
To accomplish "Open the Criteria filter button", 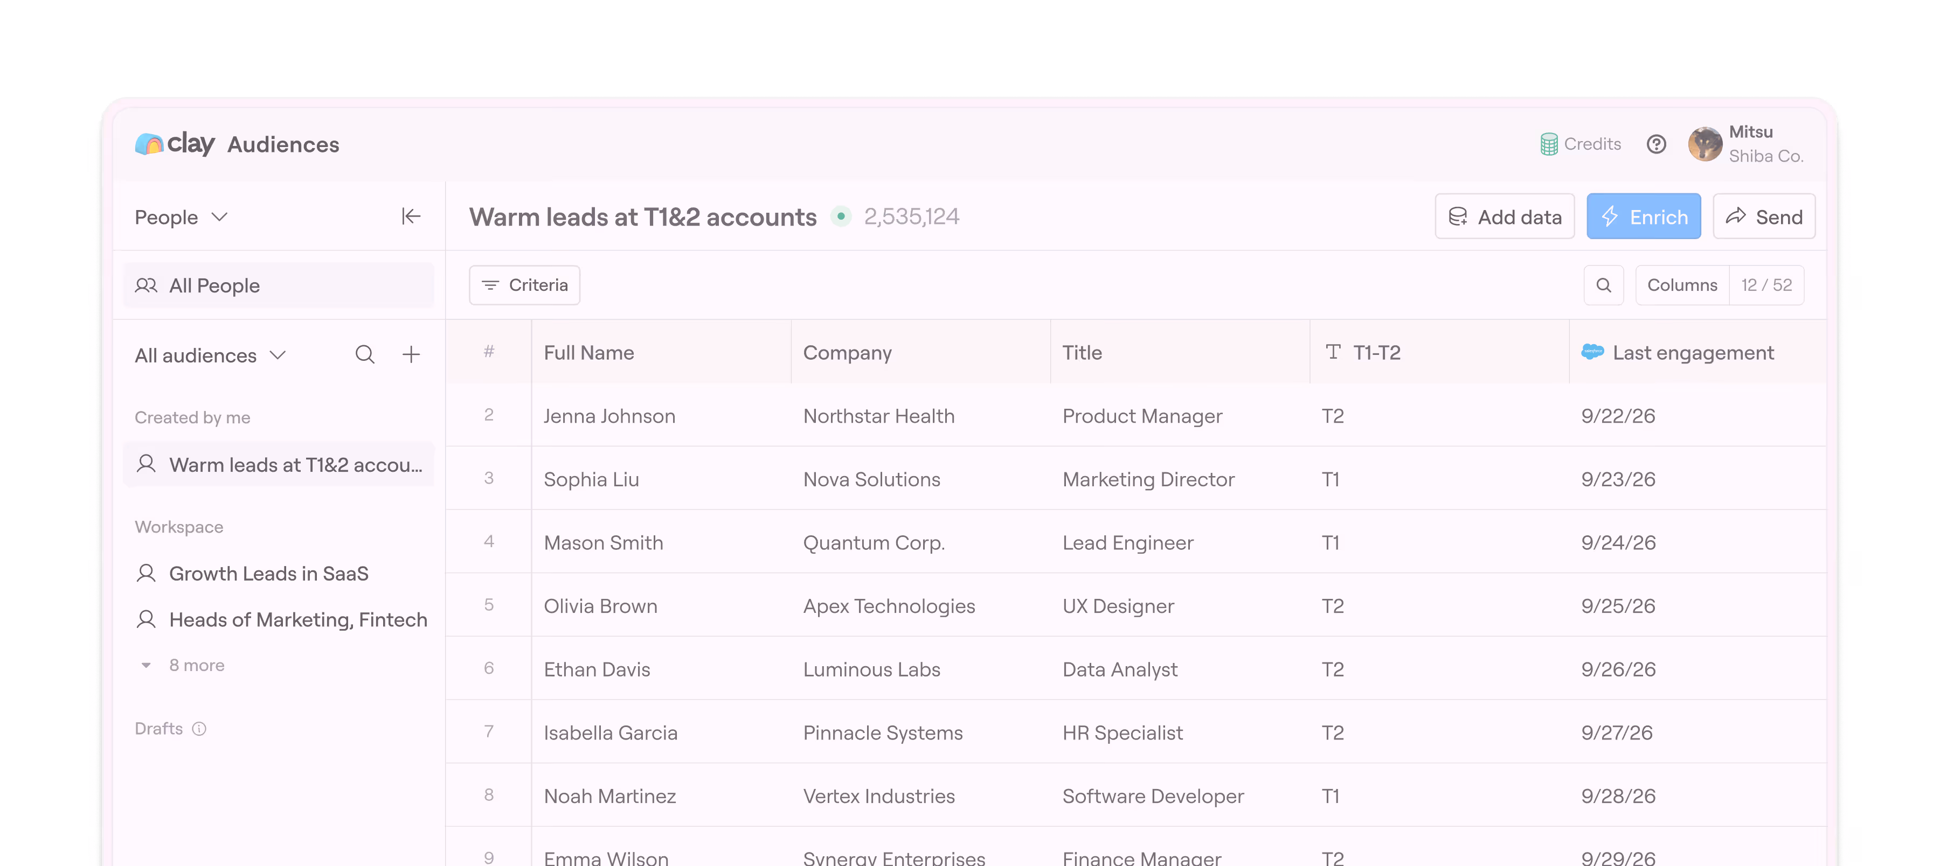I will point(524,285).
